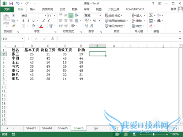Screen dimensions: 183x137
Task: Select column G header
Action: [114, 46]
